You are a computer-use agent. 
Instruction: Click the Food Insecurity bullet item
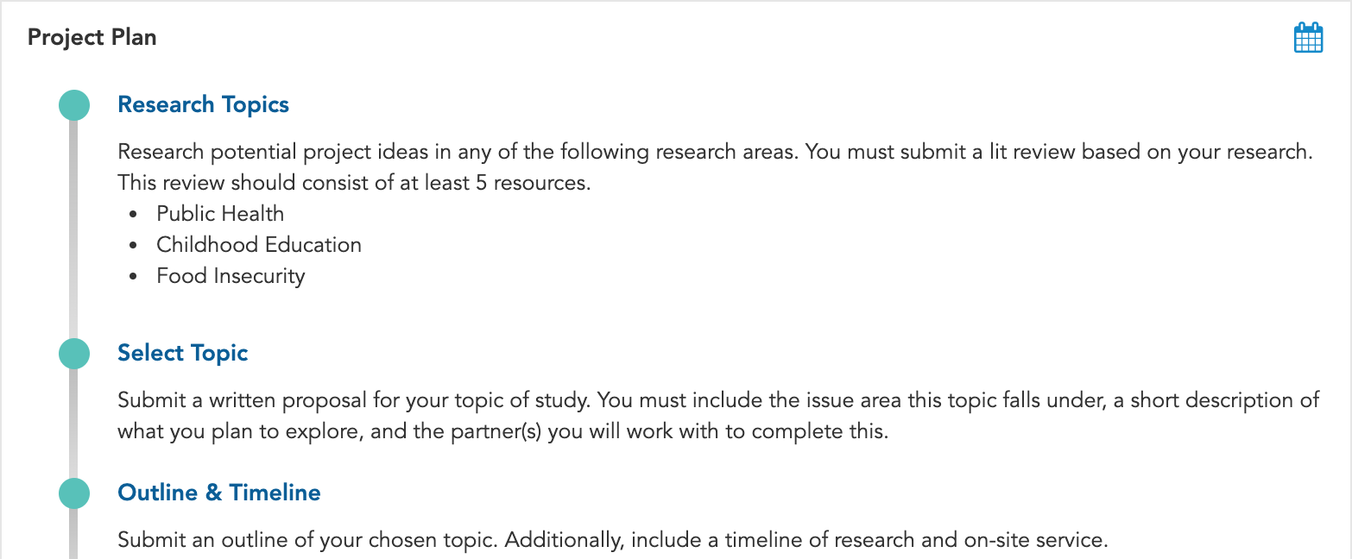[x=231, y=276]
